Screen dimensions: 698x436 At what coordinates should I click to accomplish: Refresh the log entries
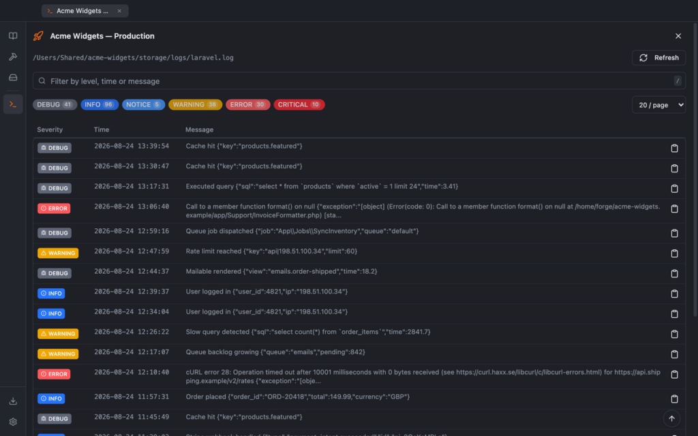tap(659, 58)
